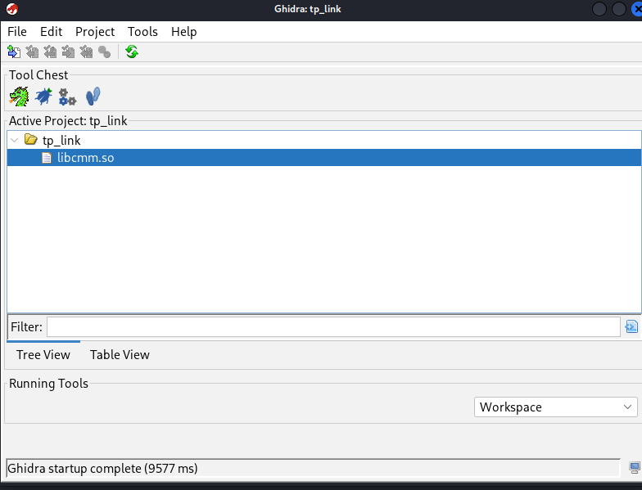Image resolution: width=642 pixels, height=490 pixels.
Task: Open the Help menu
Action: click(183, 31)
